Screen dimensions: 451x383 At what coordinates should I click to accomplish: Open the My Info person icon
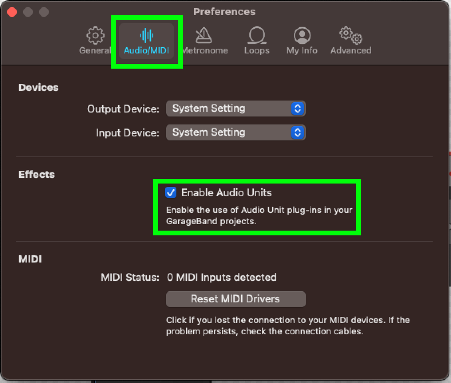click(302, 36)
